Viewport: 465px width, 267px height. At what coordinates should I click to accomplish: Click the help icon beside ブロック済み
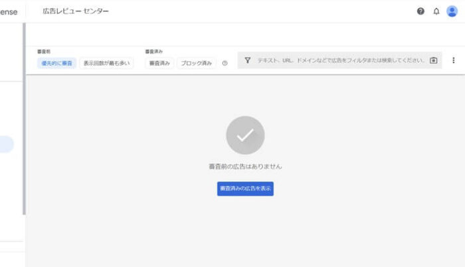click(225, 63)
